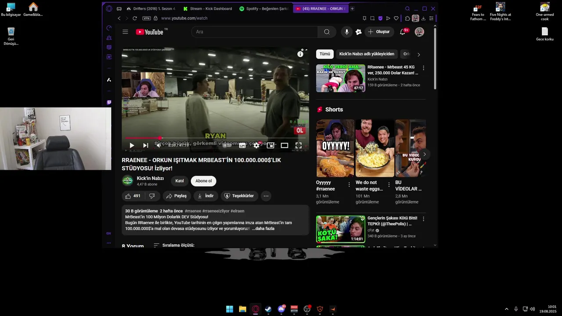
Task: Download the video with İndir
Action: 206,196
